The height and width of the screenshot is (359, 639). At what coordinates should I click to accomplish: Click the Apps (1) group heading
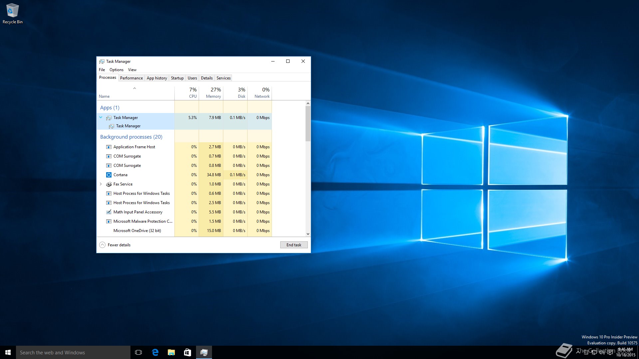point(110,108)
